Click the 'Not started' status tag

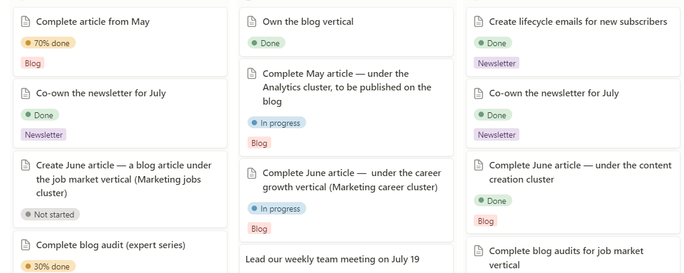click(50, 214)
